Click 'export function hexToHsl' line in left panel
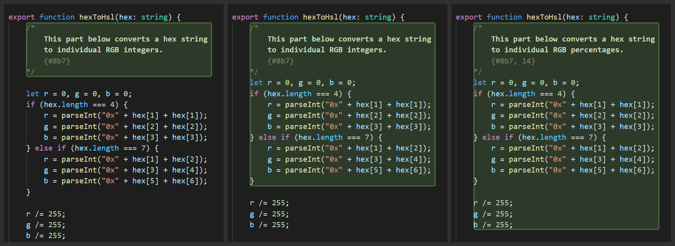 (x=95, y=17)
